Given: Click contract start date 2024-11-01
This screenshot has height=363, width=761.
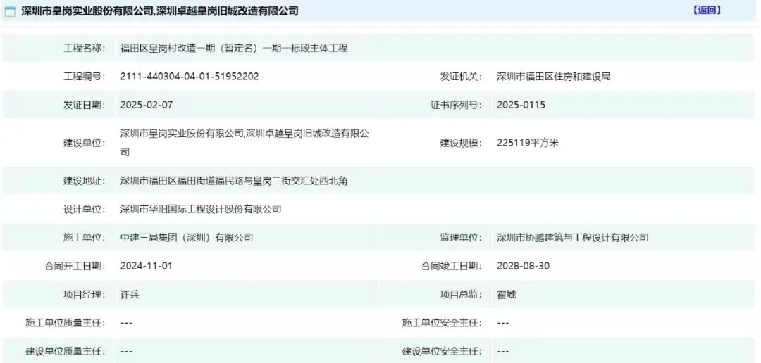Looking at the screenshot, I should [x=147, y=266].
